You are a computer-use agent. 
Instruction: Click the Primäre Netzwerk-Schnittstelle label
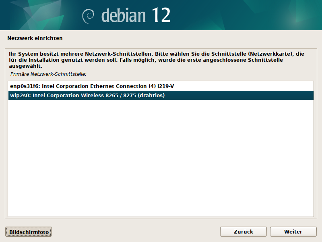49,74
